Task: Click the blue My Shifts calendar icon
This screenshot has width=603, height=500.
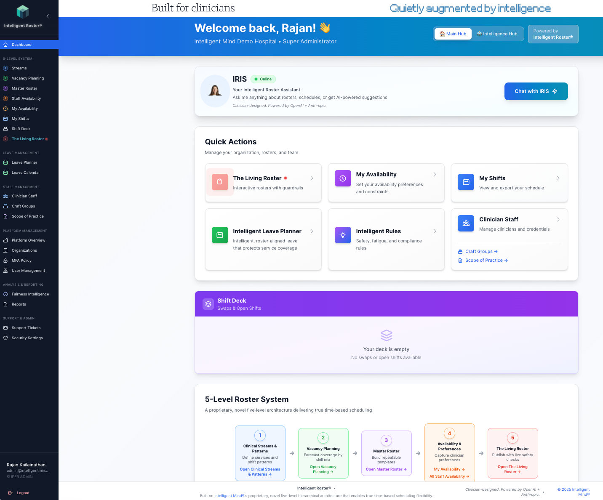Action: [x=466, y=182]
